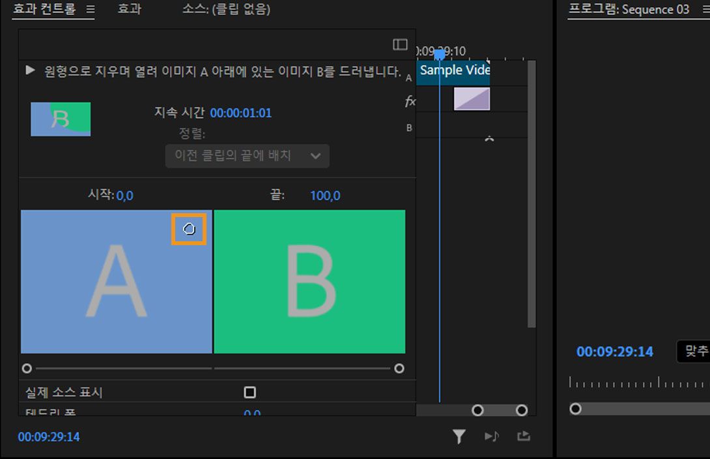Toggle actual source display option
The width and height of the screenshot is (710, 459).
[x=251, y=392]
